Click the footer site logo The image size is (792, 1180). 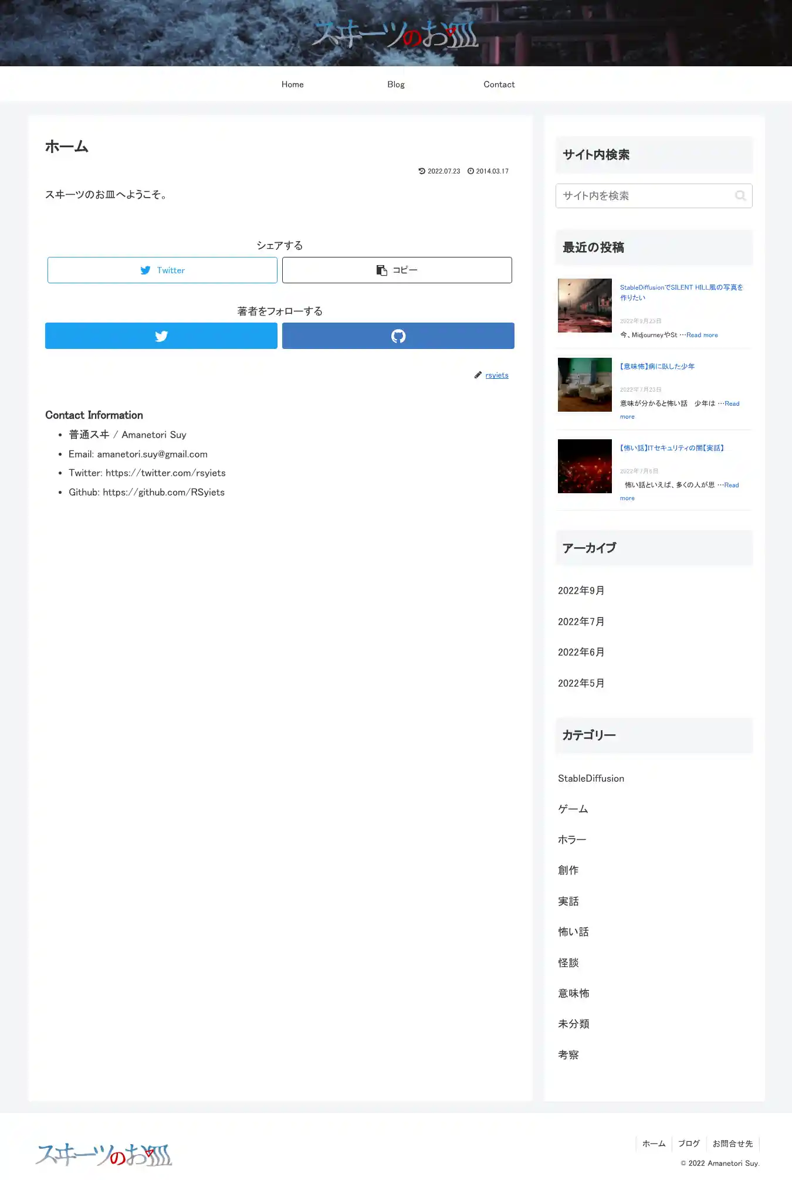click(x=104, y=1154)
